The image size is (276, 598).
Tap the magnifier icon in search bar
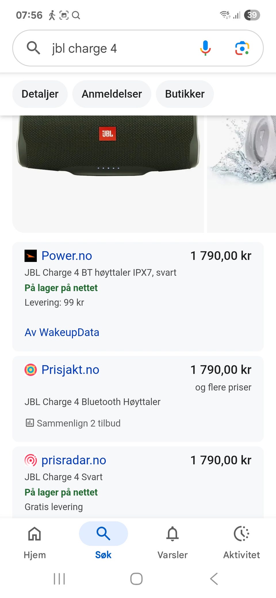click(33, 48)
